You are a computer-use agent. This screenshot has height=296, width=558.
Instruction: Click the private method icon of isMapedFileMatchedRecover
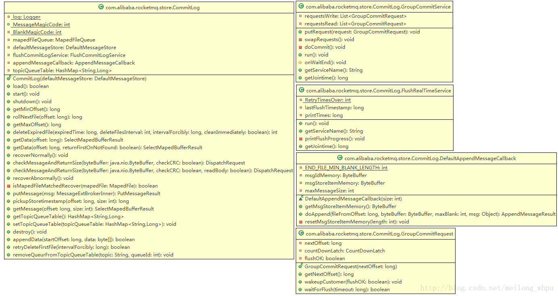tap(8, 186)
